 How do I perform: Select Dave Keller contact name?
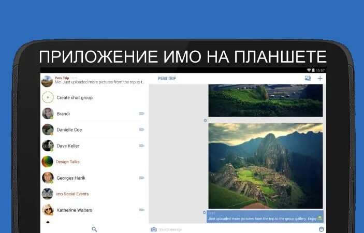click(68, 145)
